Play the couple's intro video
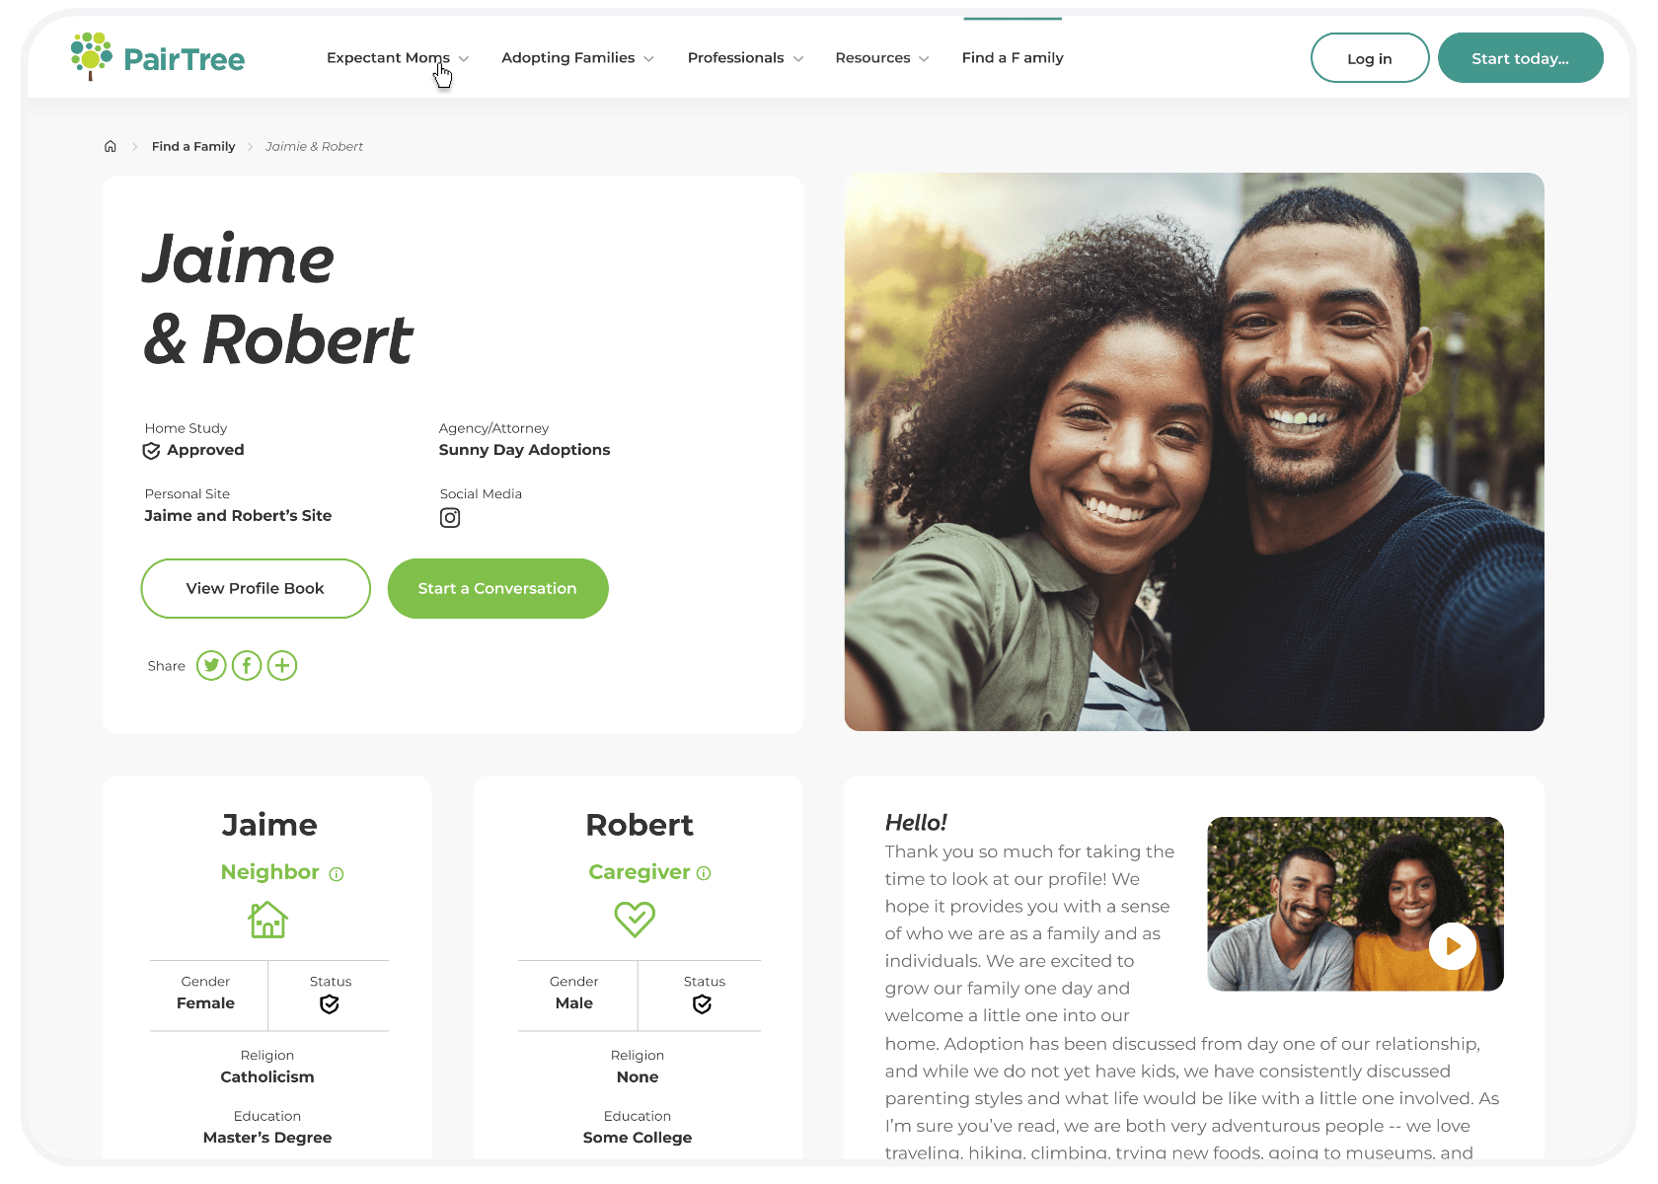This screenshot has width=1658, height=1184. click(1453, 946)
